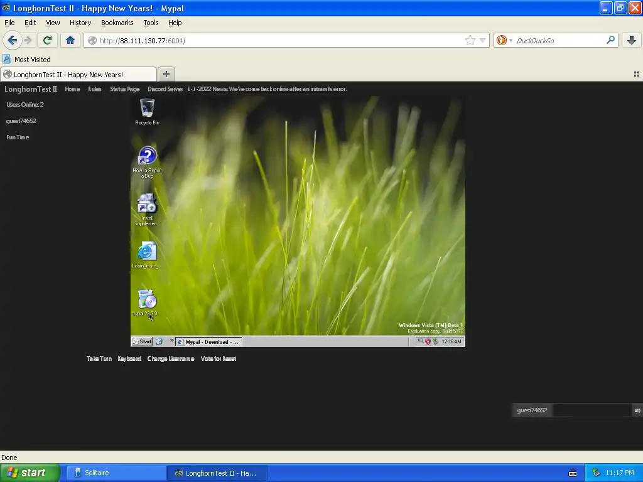The height and width of the screenshot is (482, 643).
Task: Click the Mypal raccoon icon in title bar
Action: pos(6,8)
